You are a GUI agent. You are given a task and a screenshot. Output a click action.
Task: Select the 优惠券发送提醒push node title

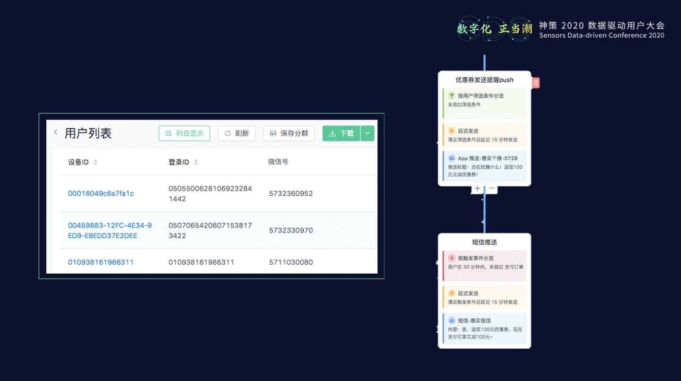484,80
